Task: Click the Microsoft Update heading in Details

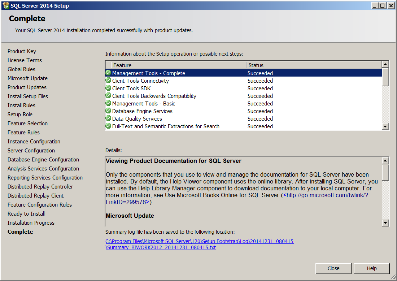Action: 130,216
